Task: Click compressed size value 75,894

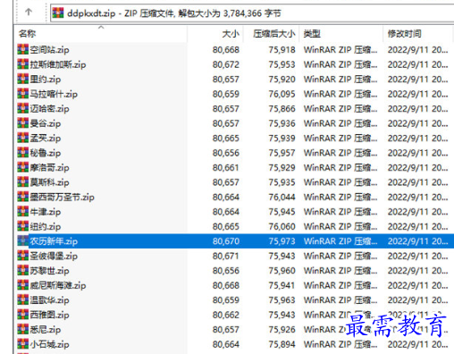Action: point(282,344)
